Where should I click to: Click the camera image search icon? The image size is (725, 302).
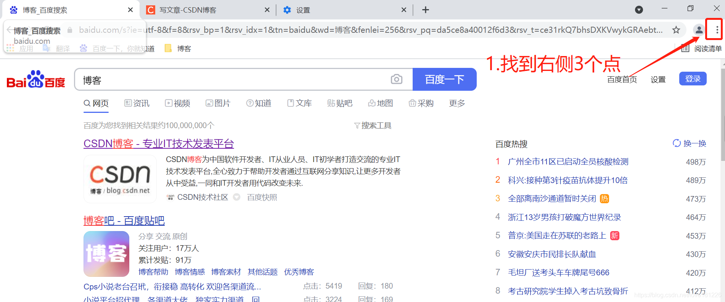pyautogui.click(x=397, y=79)
